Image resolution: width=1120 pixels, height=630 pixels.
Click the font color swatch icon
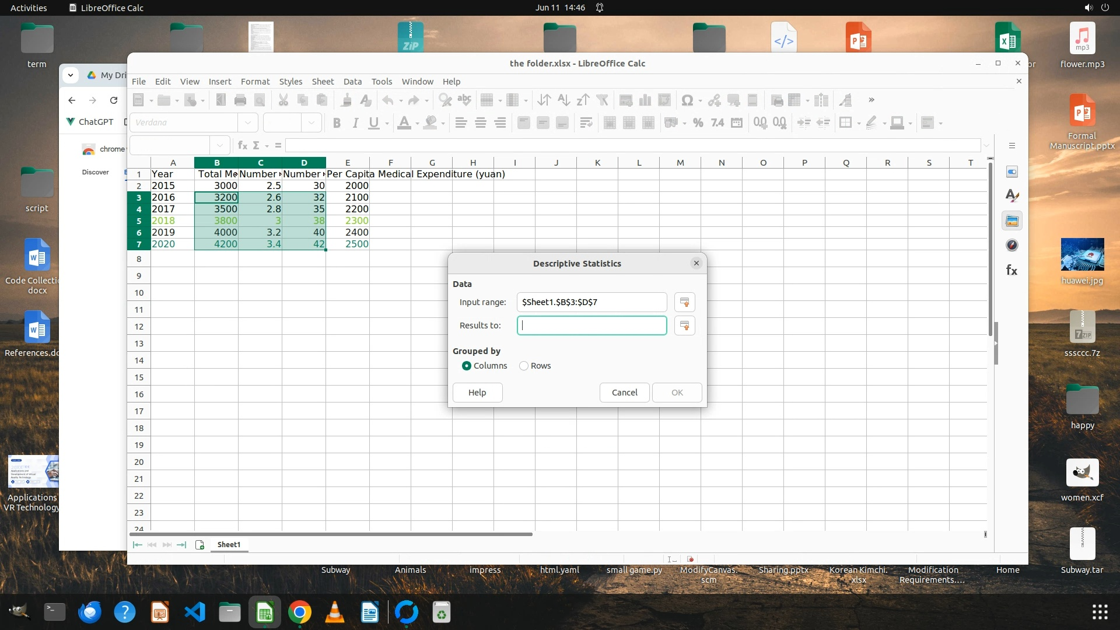(404, 123)
